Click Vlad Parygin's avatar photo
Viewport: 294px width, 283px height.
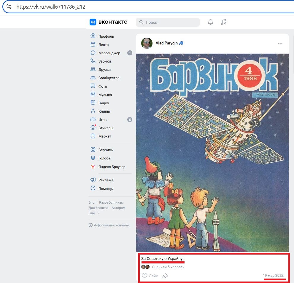tap(147, 43)
